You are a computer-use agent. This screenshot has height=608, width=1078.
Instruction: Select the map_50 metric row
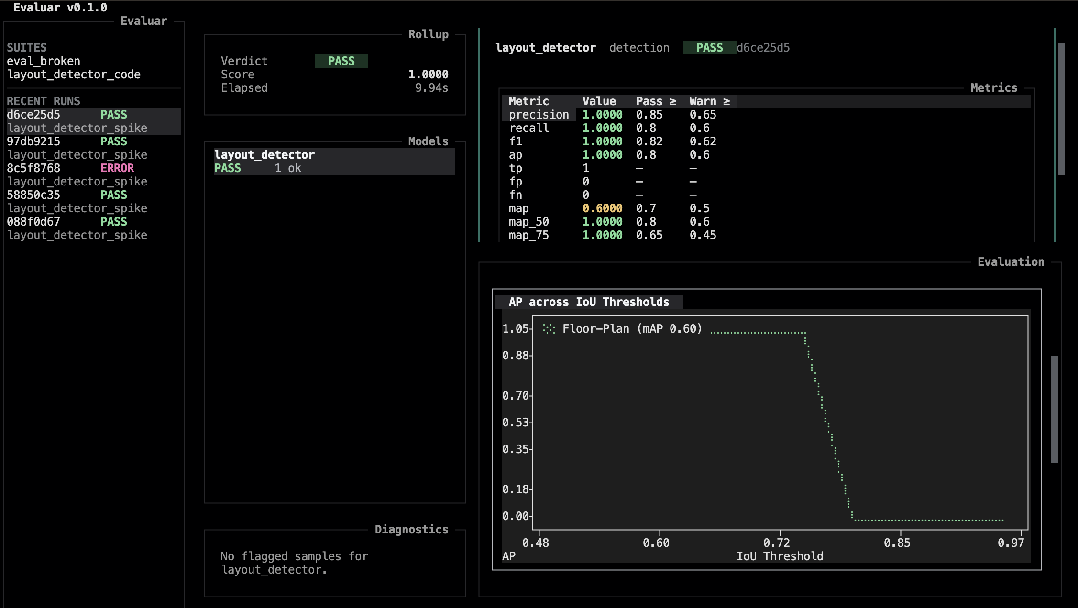click(x=767, y=222)
